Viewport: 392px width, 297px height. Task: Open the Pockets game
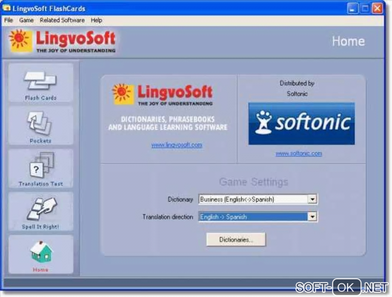click(x=41, y=125)
